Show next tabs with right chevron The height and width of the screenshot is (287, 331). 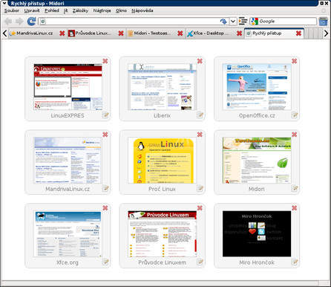327,33
